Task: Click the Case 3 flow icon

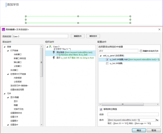Action: click(50, 47)
